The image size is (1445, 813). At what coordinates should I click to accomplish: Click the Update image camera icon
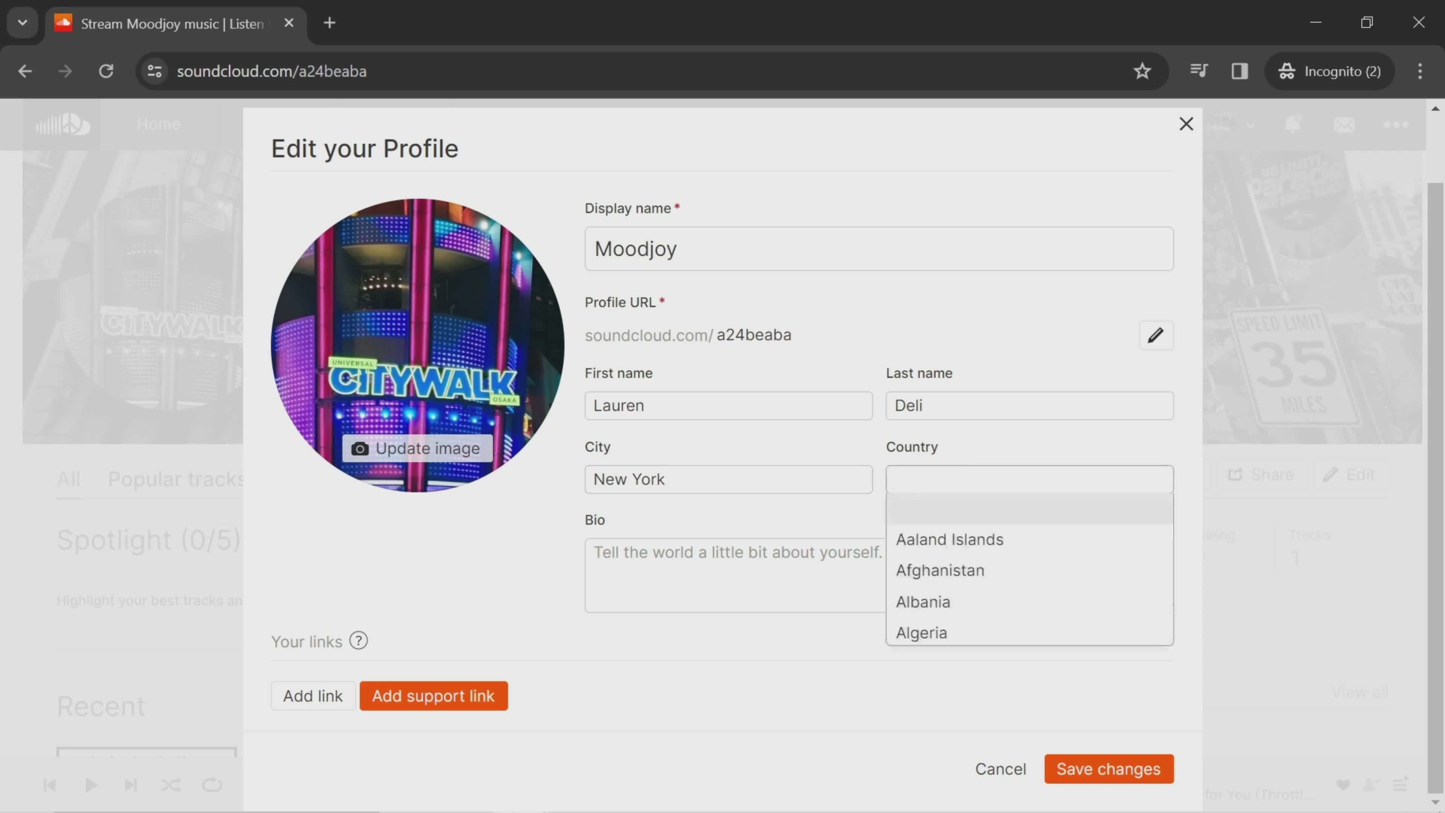point(360,449)
